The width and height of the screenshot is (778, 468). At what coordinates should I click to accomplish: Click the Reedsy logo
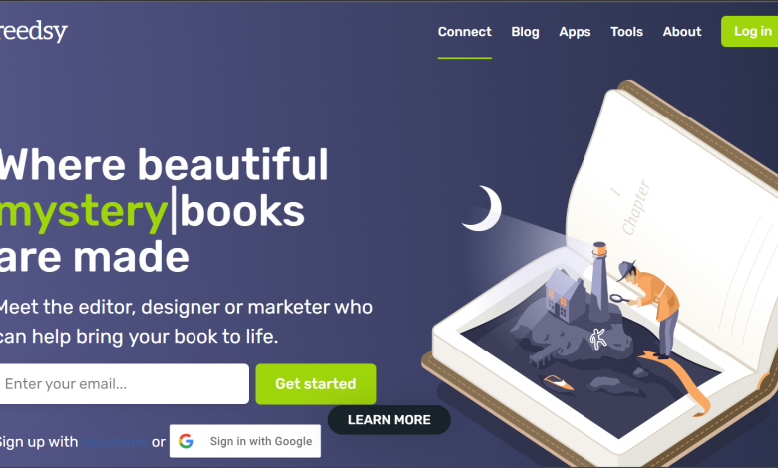tap(33, 32)
